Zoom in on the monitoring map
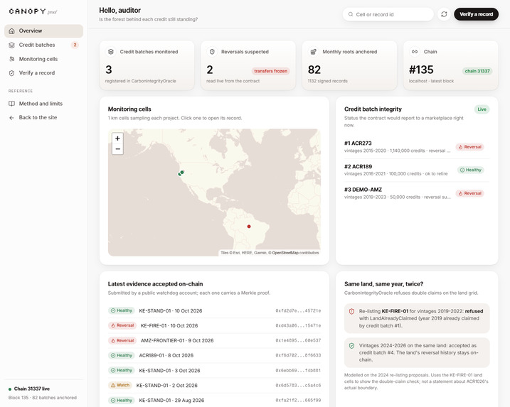The width and height of the screenshot is (510, 407). [118, 139]
